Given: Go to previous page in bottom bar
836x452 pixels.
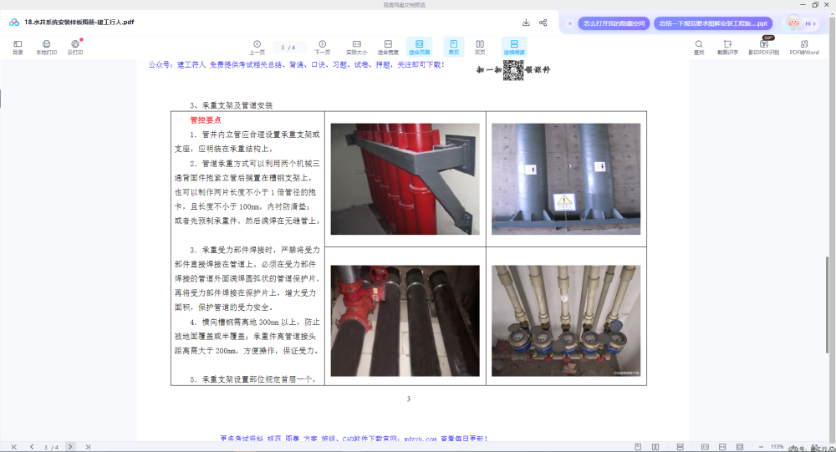Looking at the screenshot, I should (32, 447).
